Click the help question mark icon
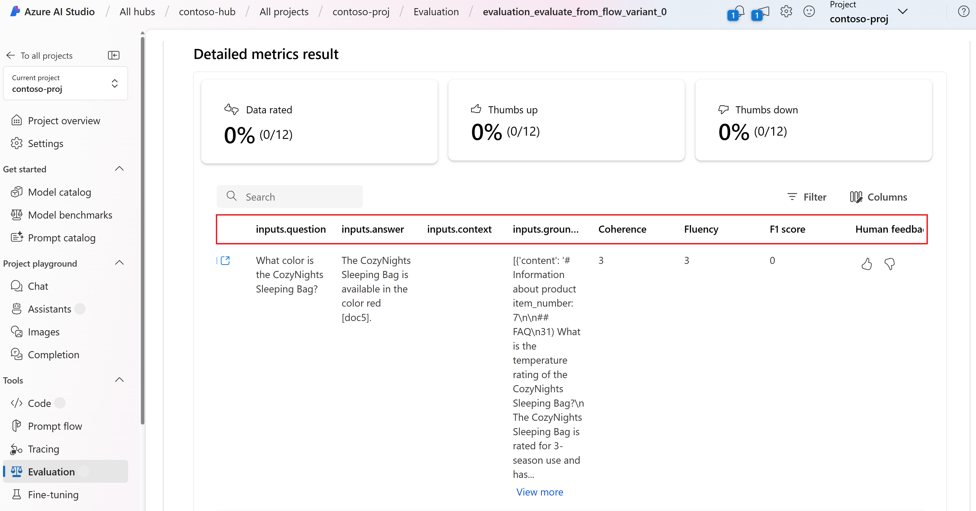 tap(963, 11)
